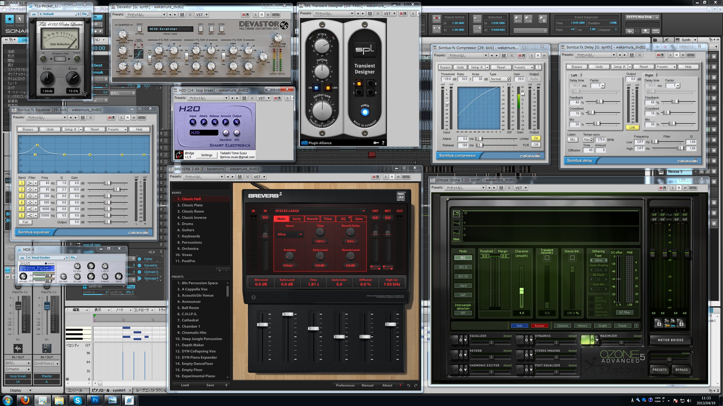The image size is (723, 406).
Task: Open keyboard icon in Sonitus Equalizer toolbar
Action: pyautogui.click(x=142, y=118)
